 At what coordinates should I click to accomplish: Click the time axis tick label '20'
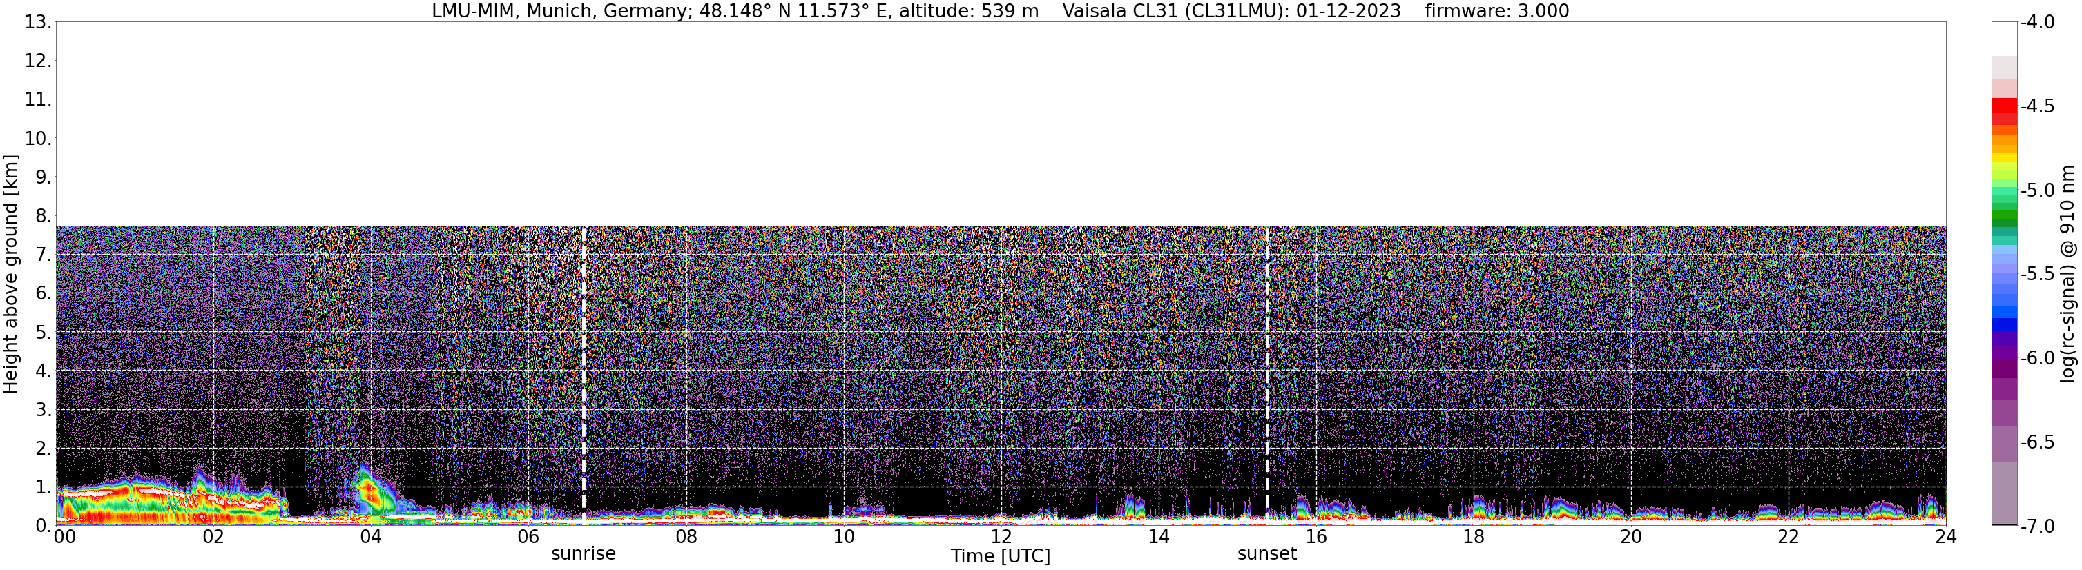click(x=1631, y=538)
